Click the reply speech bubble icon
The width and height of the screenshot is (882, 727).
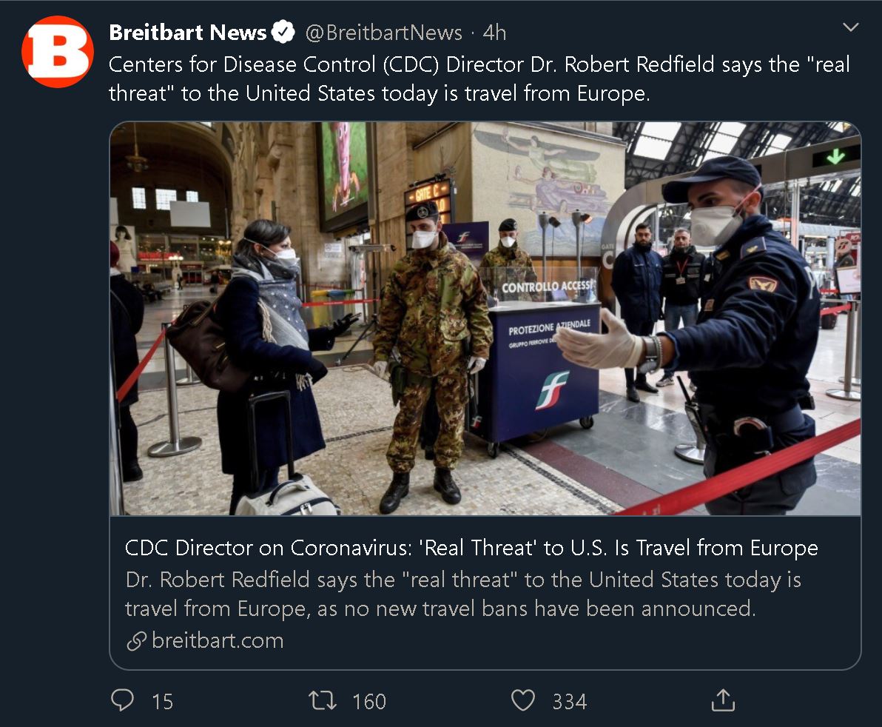[x=123, y=700]
